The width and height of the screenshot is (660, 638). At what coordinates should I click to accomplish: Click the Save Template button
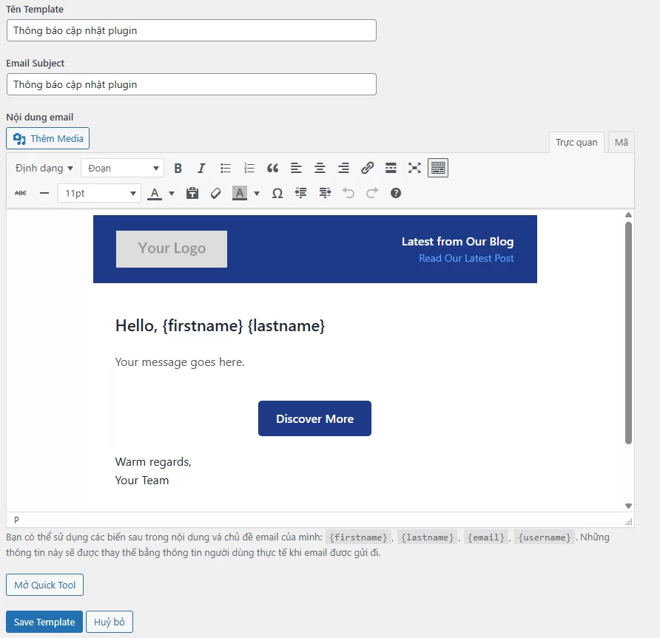click(x=44, y=622)
